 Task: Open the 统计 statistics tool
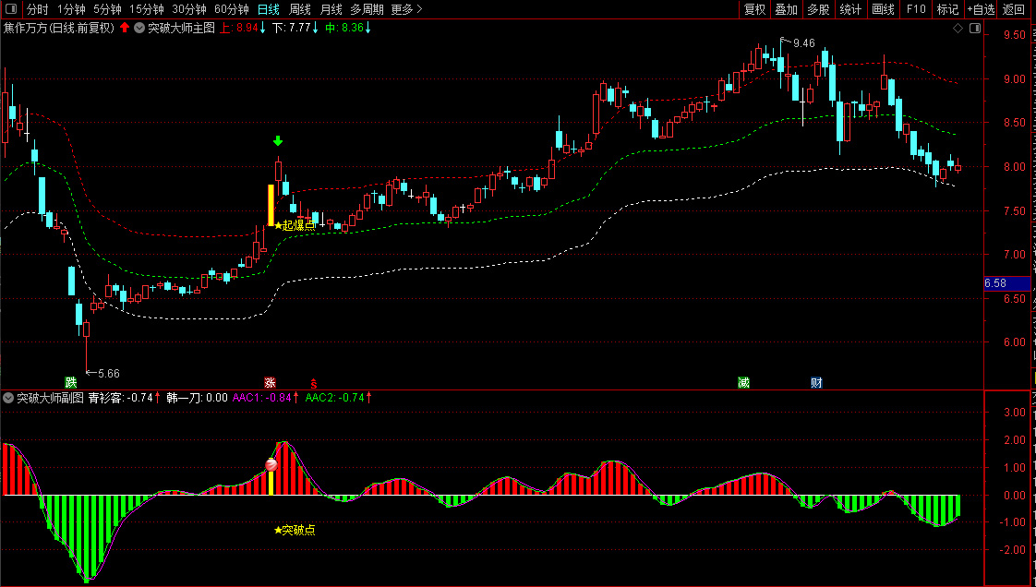[x=850, y=9]
